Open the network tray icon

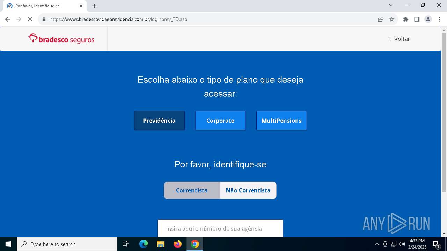pos(394,244)
